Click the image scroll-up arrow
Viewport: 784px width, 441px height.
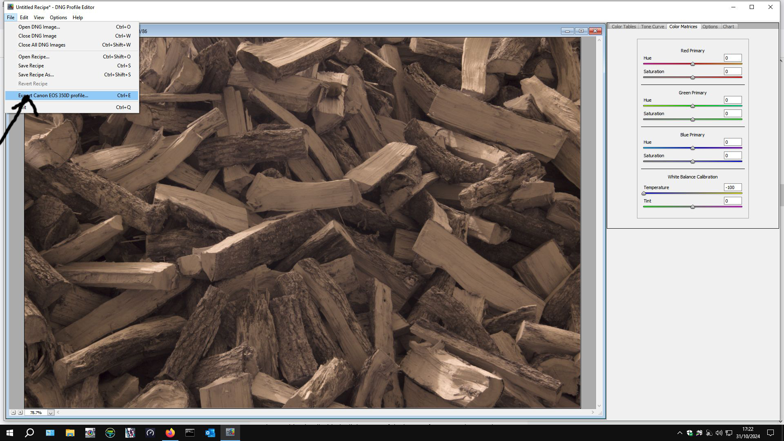[599, 40]
